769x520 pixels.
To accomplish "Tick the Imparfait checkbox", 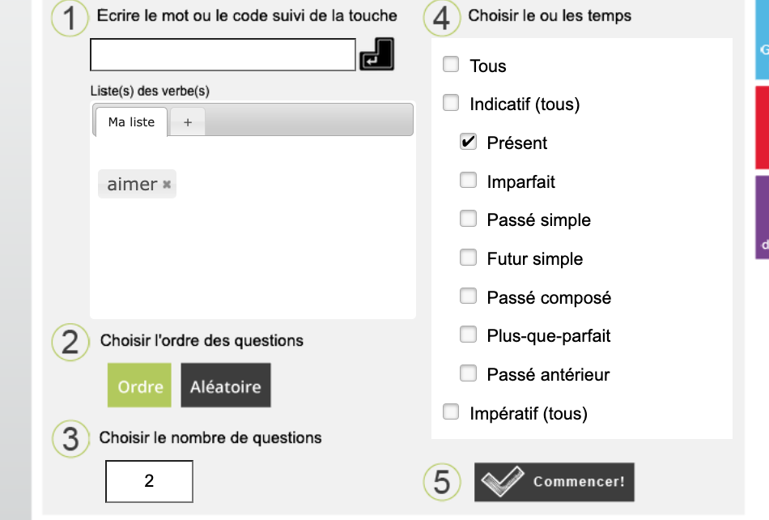I will click(x=468, y=181).
